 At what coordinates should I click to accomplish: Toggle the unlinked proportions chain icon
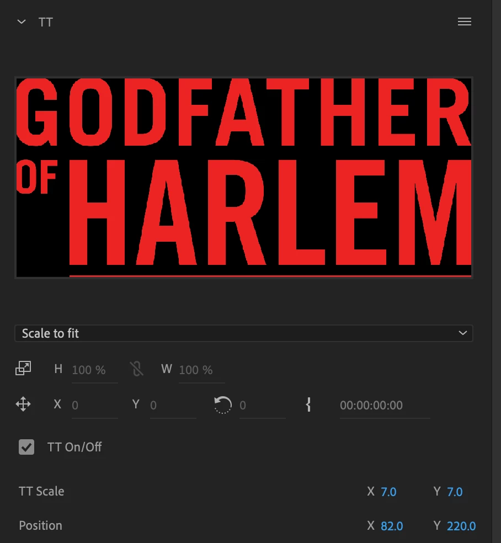click(x=136, y=369)
